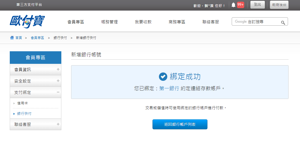300x153 pixels.
Task: Click the 第一銀行 text
Action: click(169, 88)
